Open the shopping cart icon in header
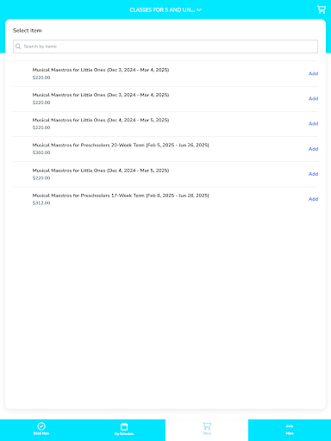The image size is (331, 441). (322, 9)
